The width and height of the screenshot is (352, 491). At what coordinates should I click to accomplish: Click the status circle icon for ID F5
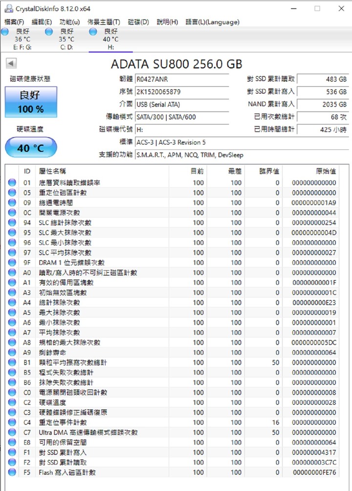(x=12, y=472)
